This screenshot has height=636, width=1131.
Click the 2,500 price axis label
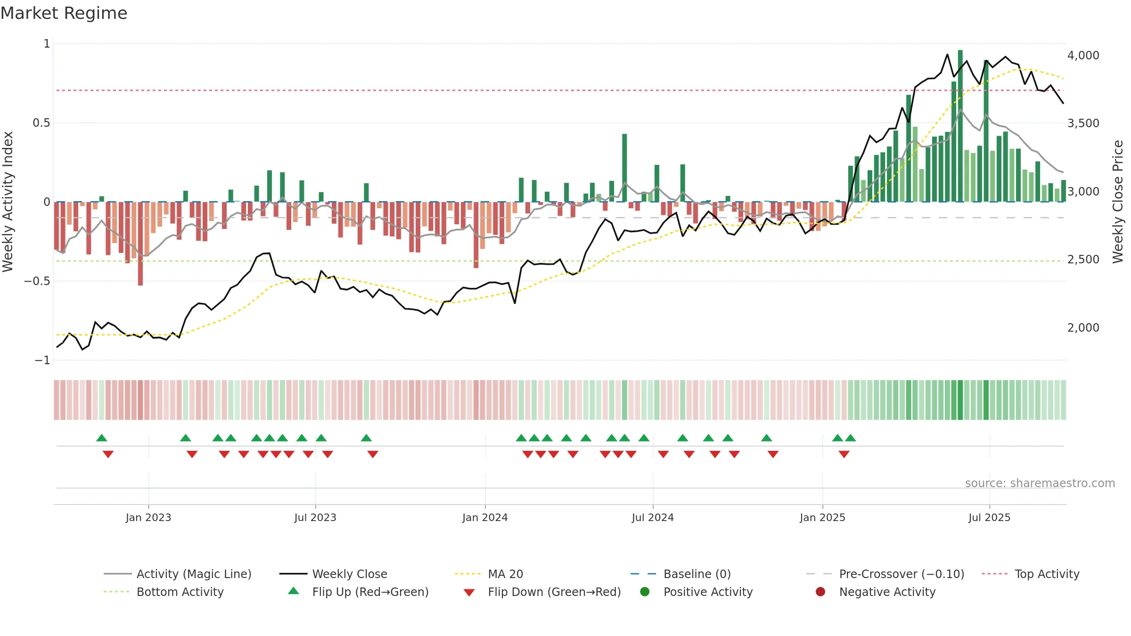point(1083,259)
